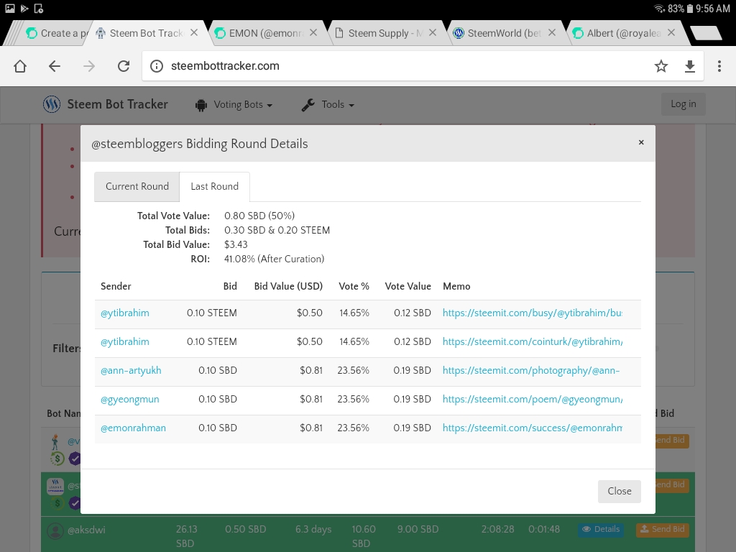
Task: Click the '0.80 SBD (50%)' total vote value
Action: click(259, 216)
